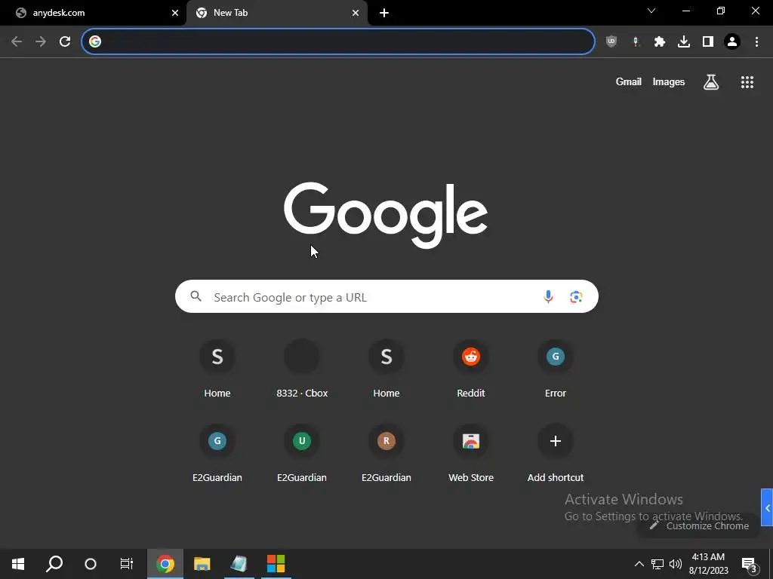Screen dimensions: 773x579
Task: Open the Windows Start menu
Action: tap(18, 564)
